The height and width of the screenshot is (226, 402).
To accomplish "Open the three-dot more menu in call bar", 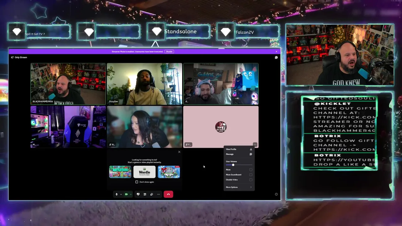I will click(x=158, y=194).
